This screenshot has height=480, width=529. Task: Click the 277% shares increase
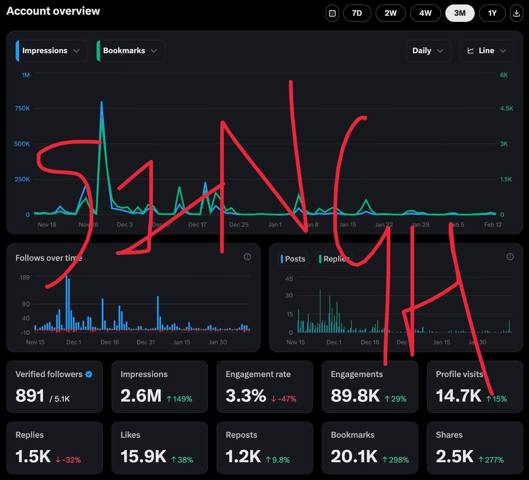[x=491, y=459]
